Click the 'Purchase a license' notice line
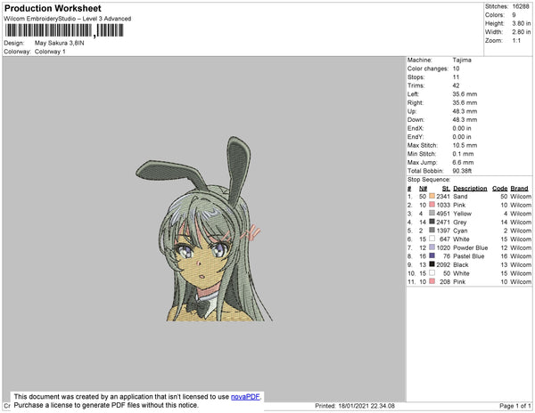 coord(106,405)
